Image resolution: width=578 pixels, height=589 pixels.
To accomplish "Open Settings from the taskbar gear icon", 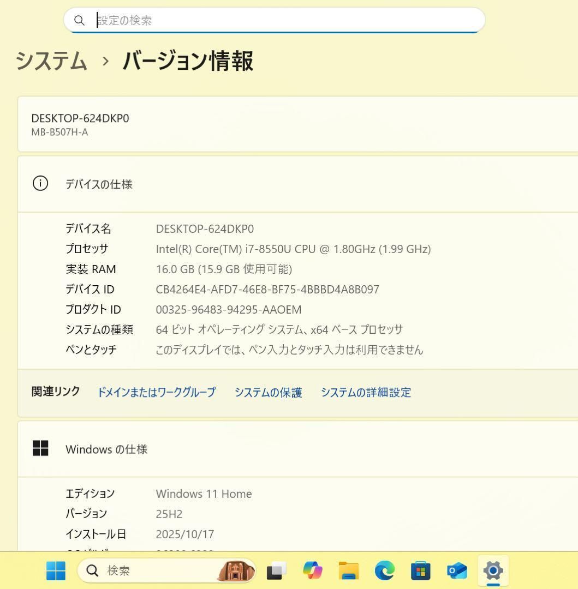I will pyautogui.click(x=493, y=571).
